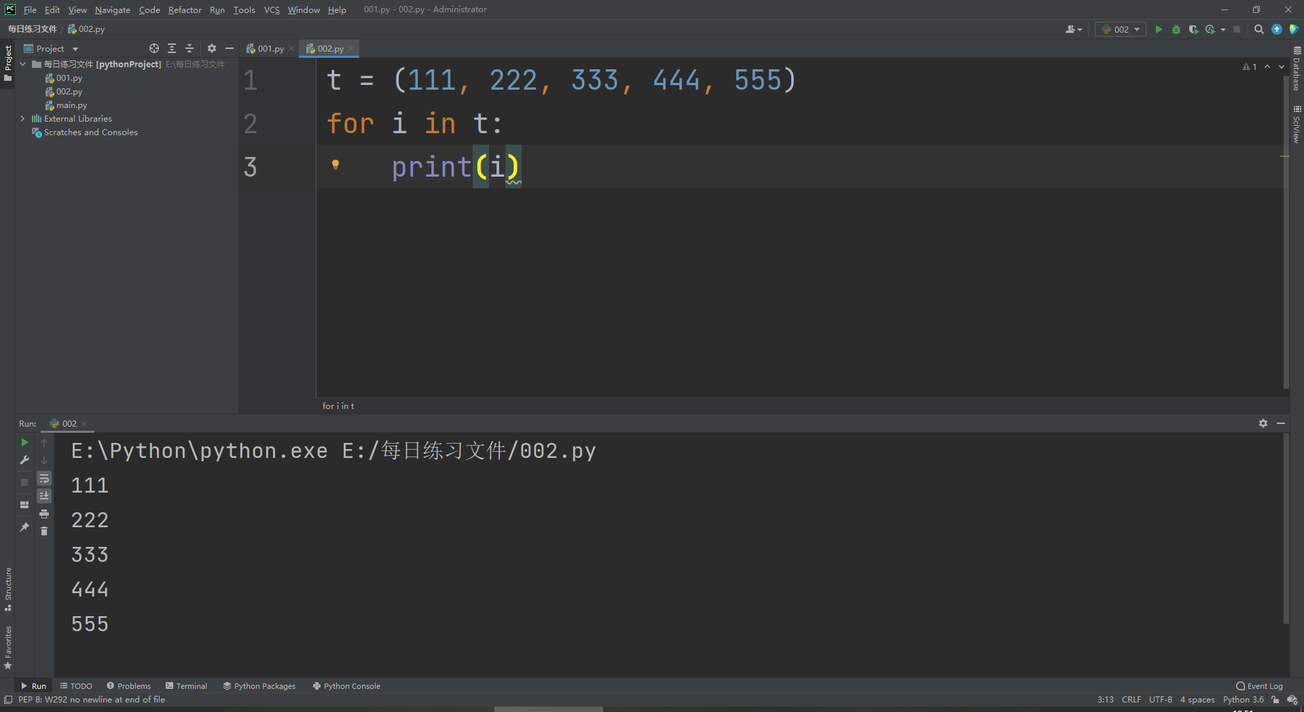
Task: Rerun 002 in Run panel
Action: pyautogui.click(x=24, y=442)
